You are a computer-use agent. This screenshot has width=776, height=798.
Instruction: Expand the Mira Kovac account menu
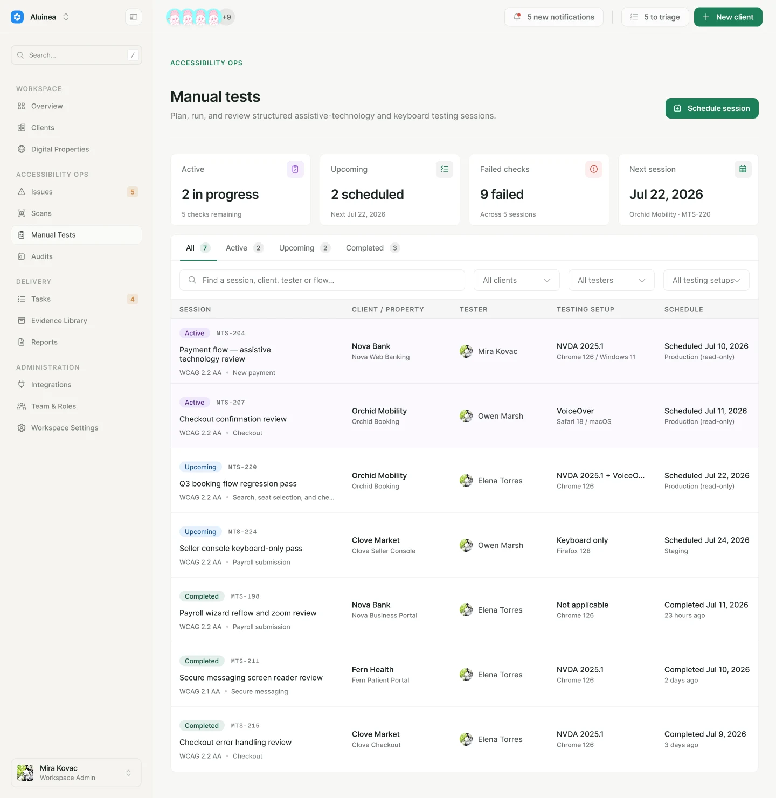point(77,773)
